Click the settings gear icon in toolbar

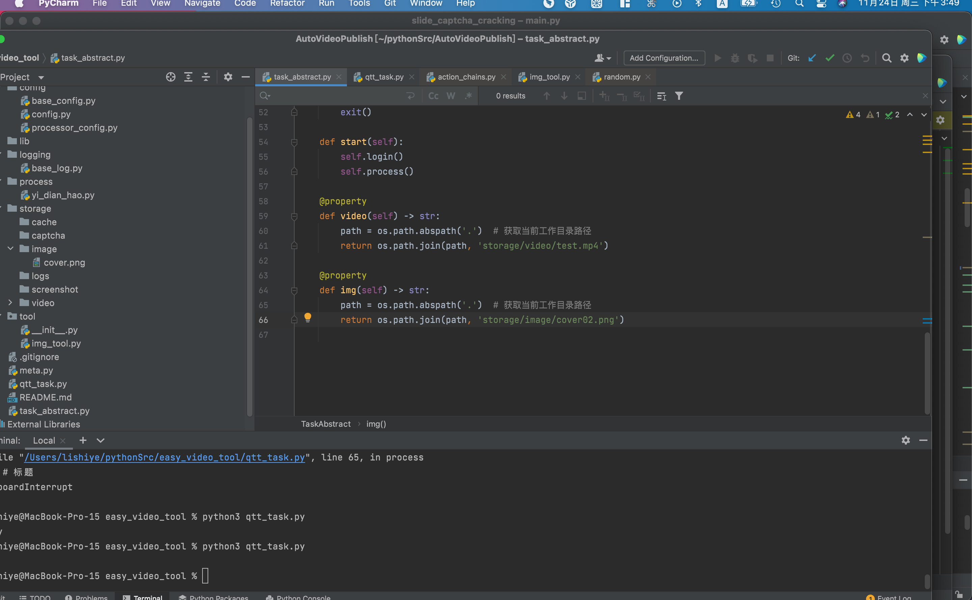(x=905, y=58)
